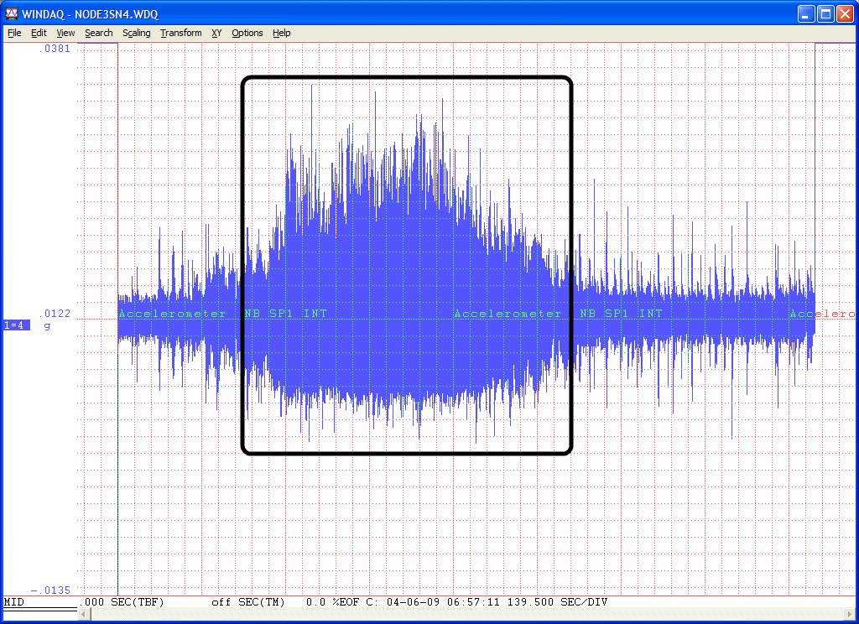Click the 139.500 SEC/DIV readout
This screenshot has width=859, height=624.
click(x=557, y=602)
